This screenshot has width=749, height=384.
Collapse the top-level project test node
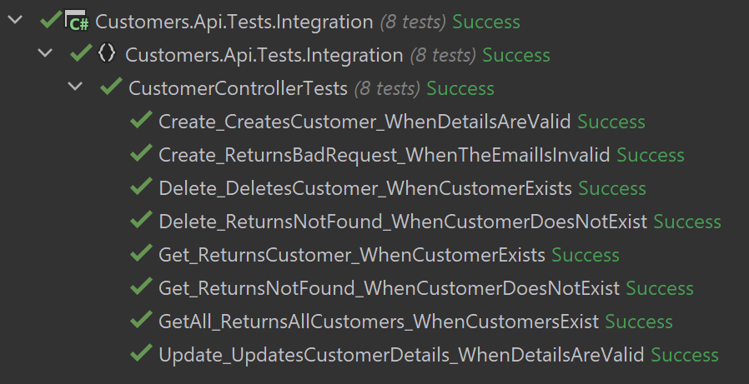tap(14, 21)
